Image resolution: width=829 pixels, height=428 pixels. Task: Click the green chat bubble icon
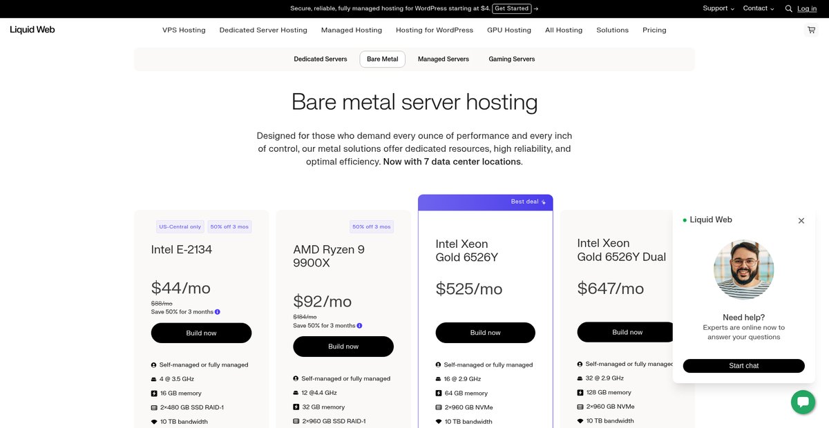point(803,402)
